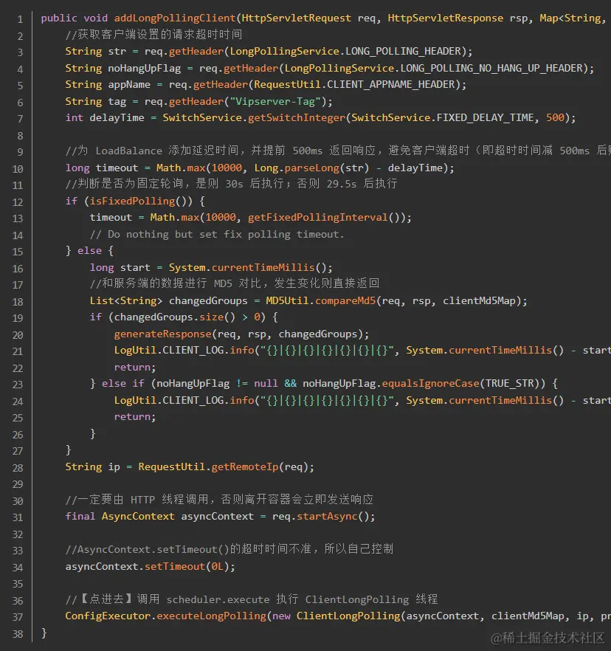Screen dimensions: 611x651
Task: Click req.startAsync() on line 31
Action: click(320, 517)
